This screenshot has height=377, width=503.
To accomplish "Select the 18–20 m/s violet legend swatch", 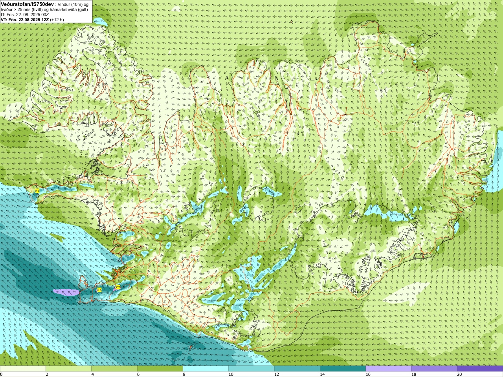I will 434,369.
